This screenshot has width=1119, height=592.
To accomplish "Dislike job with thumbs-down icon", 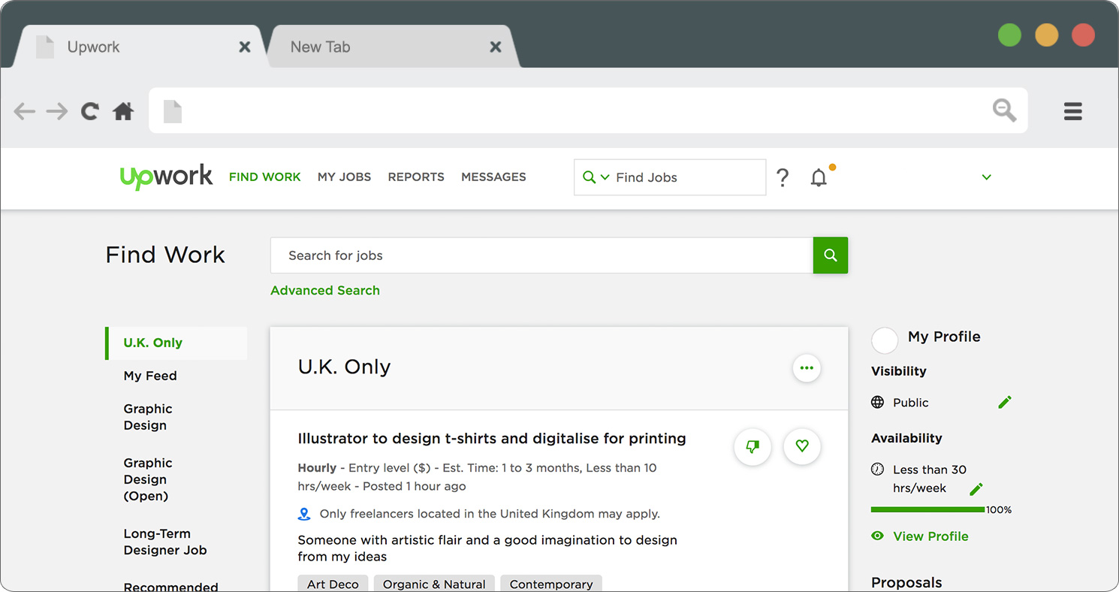I will [752, 446].
